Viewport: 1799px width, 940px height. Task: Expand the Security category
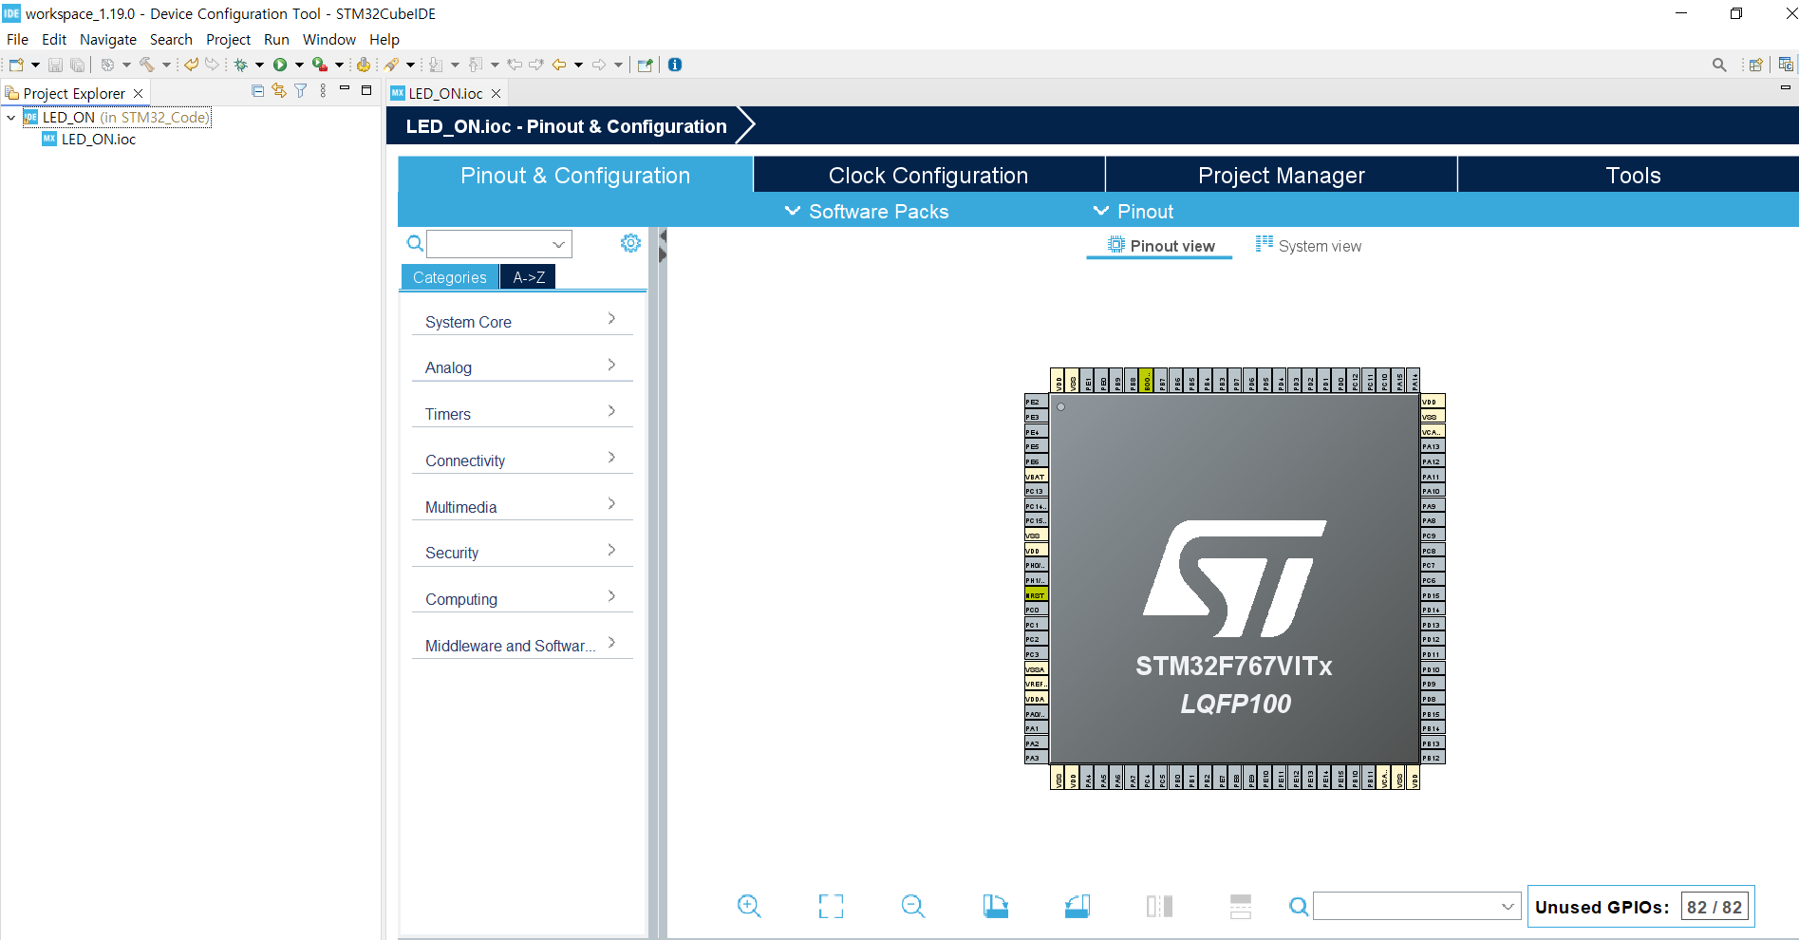tap(522, 552)
